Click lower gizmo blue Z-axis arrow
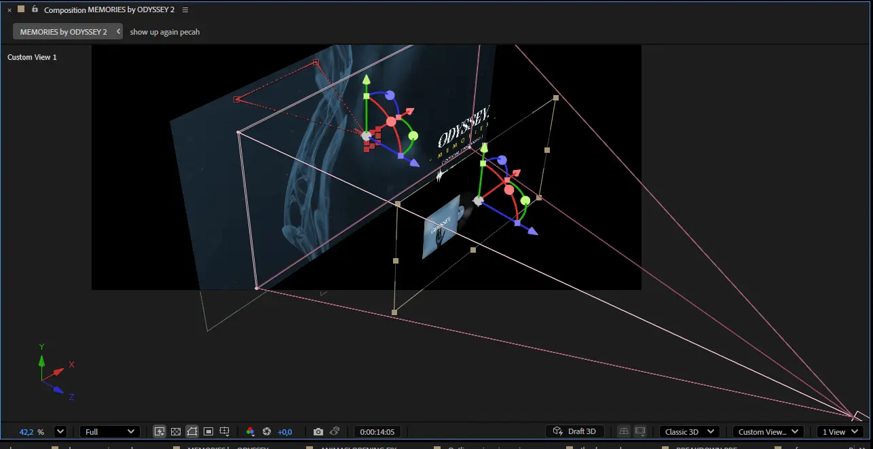The width and height of the screenshot is (873, 449). (533, 231)
